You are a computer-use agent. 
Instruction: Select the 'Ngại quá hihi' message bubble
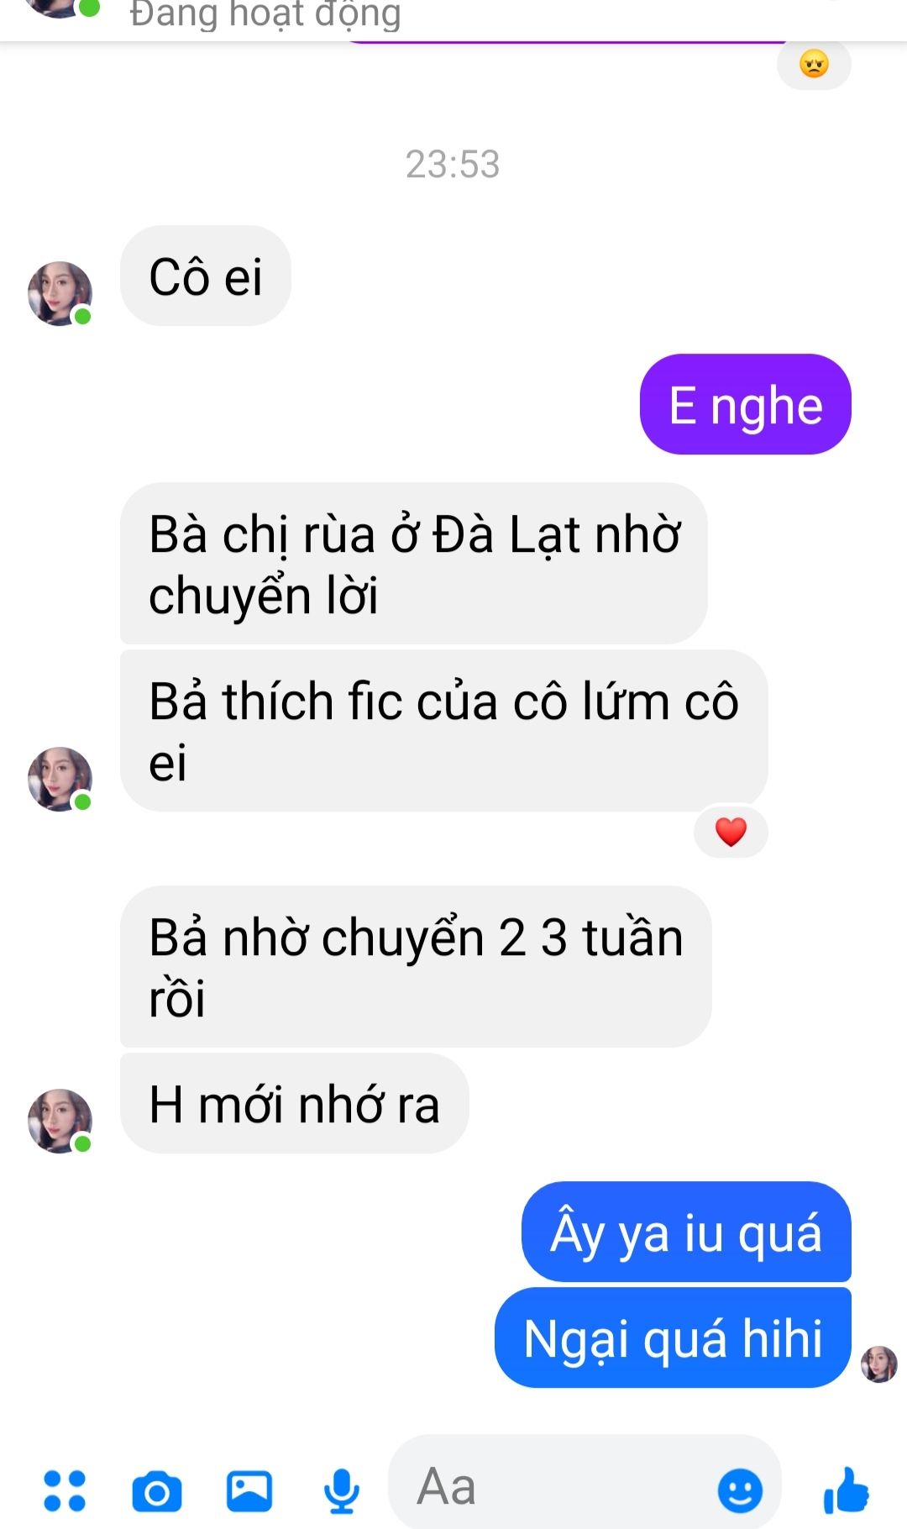tap(673, 1337)
